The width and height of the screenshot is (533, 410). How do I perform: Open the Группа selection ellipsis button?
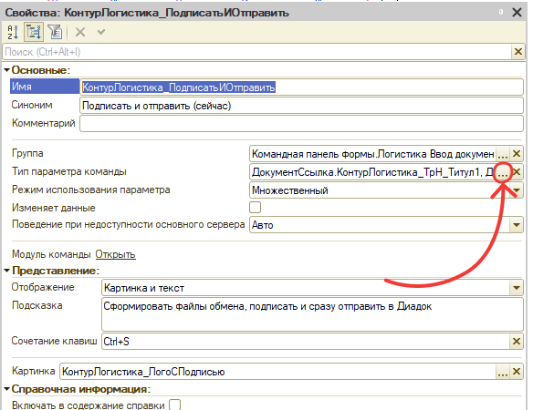(x=502, y=154)
